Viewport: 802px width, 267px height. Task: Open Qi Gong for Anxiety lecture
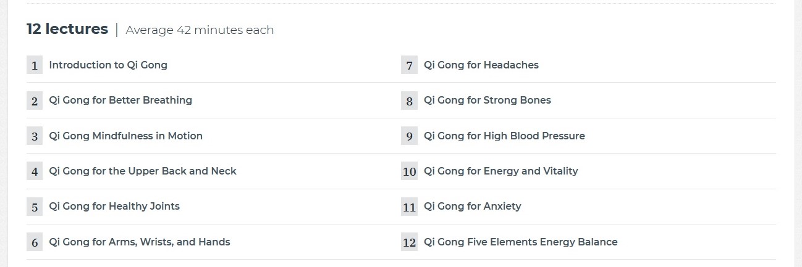click(x=472, y=206)
